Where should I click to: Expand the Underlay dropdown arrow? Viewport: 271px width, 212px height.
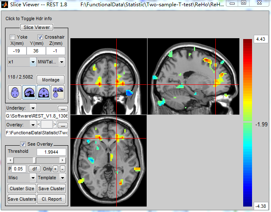pyautogui.click(x=33, y=108)
